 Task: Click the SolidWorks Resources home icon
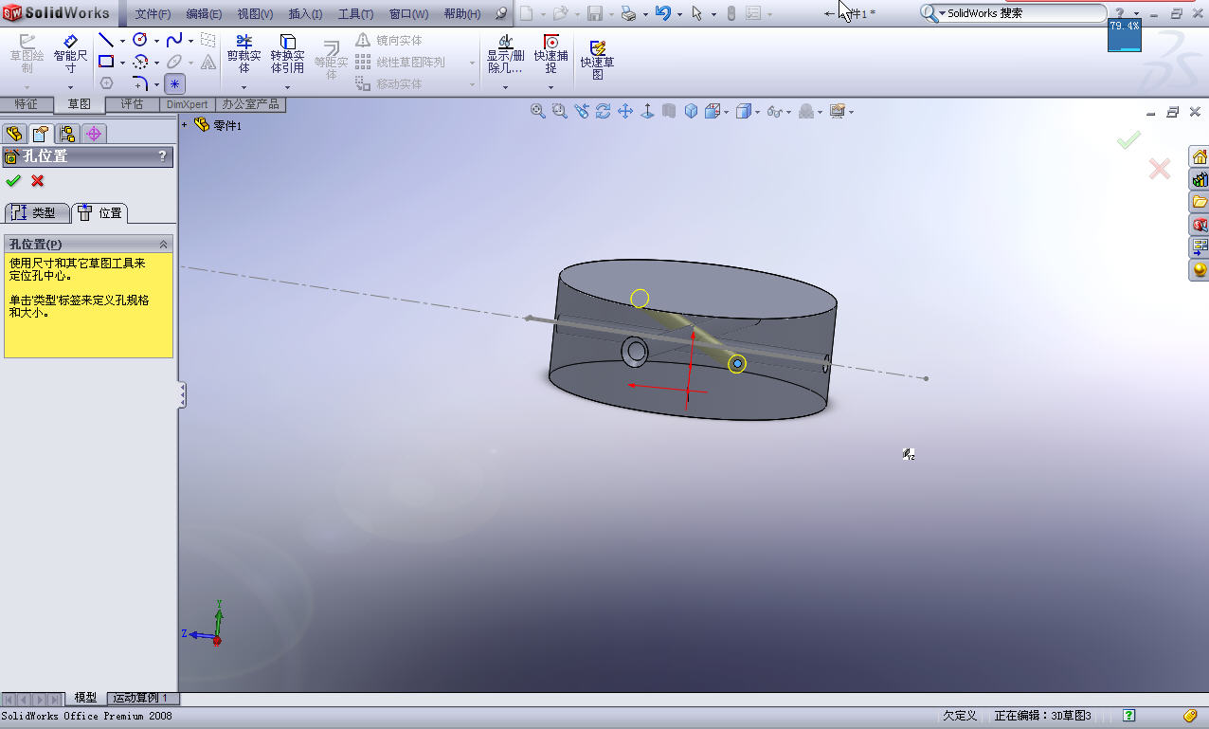1200,156
